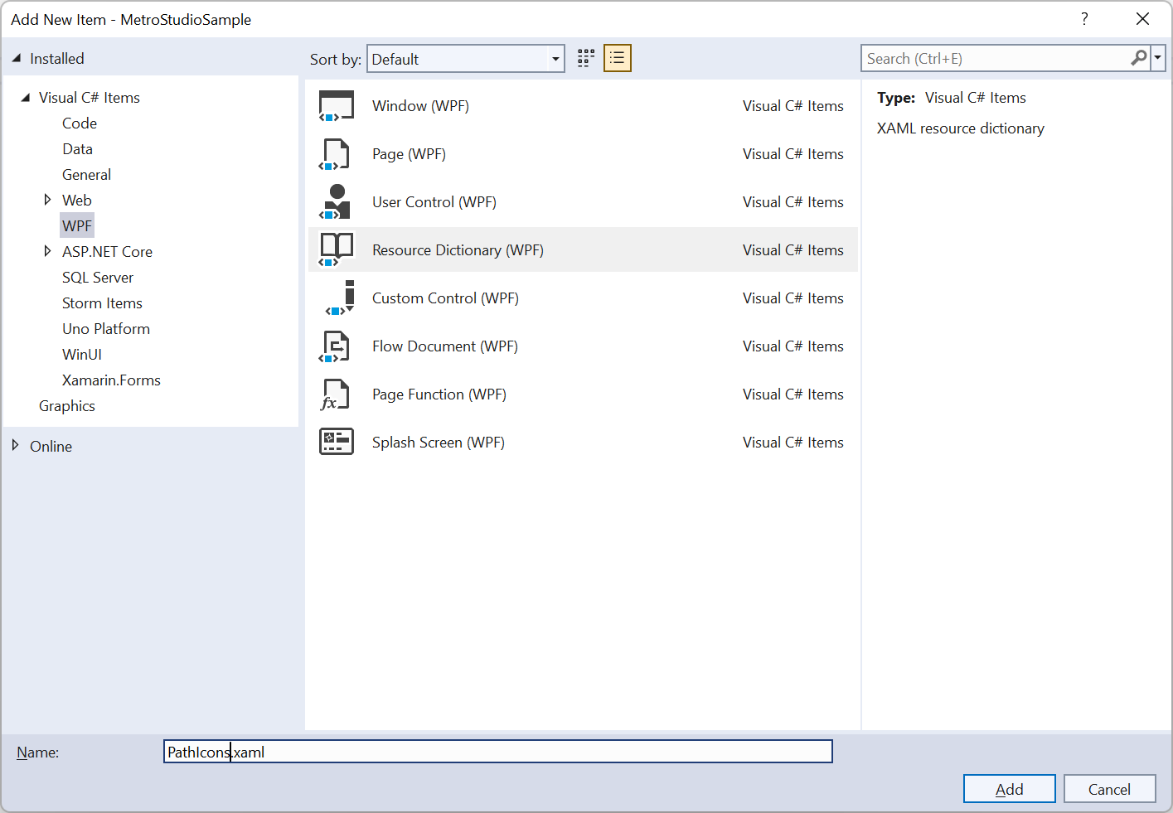The height and width of the screenshot is (813, 1173).
Task: Pick the Resource Dictionary (WPF) icon
Action: click(337, 250)
